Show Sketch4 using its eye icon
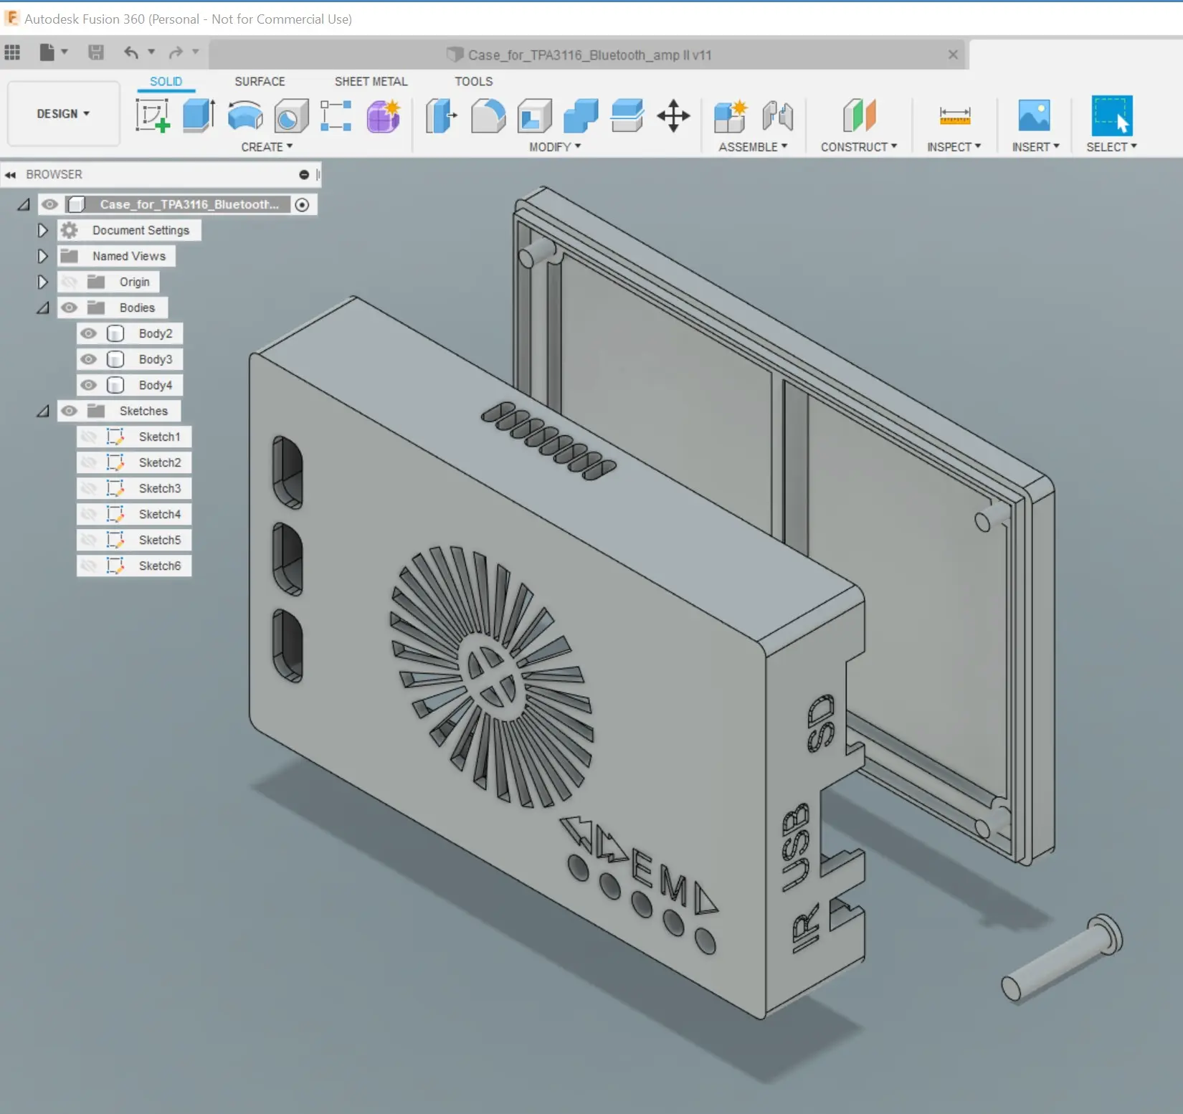 (x=88, y=514)
